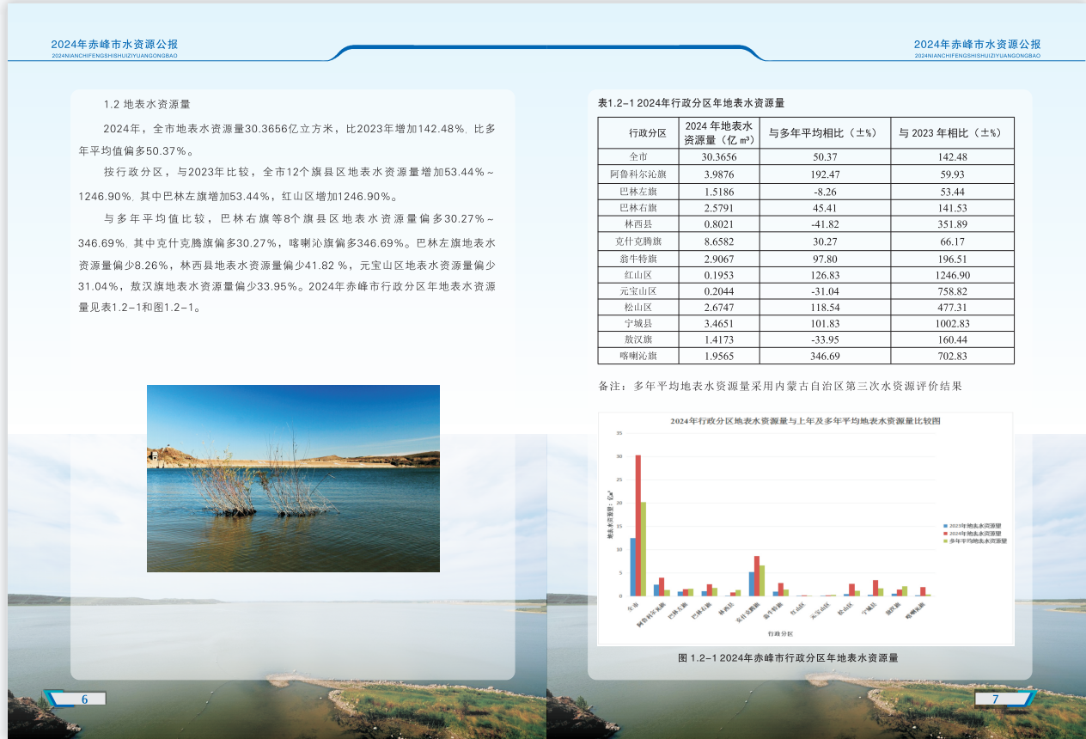Click the table title 表1.2-1

pyautogui.click(x=691, y=103)
